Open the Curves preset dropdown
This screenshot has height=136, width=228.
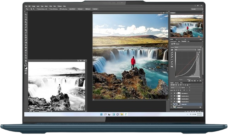188,47
